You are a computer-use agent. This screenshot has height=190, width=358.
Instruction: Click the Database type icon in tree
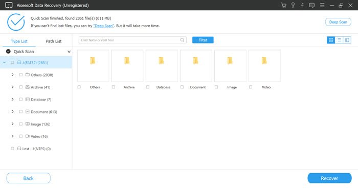pyautogui.click(x=28, y=99)
